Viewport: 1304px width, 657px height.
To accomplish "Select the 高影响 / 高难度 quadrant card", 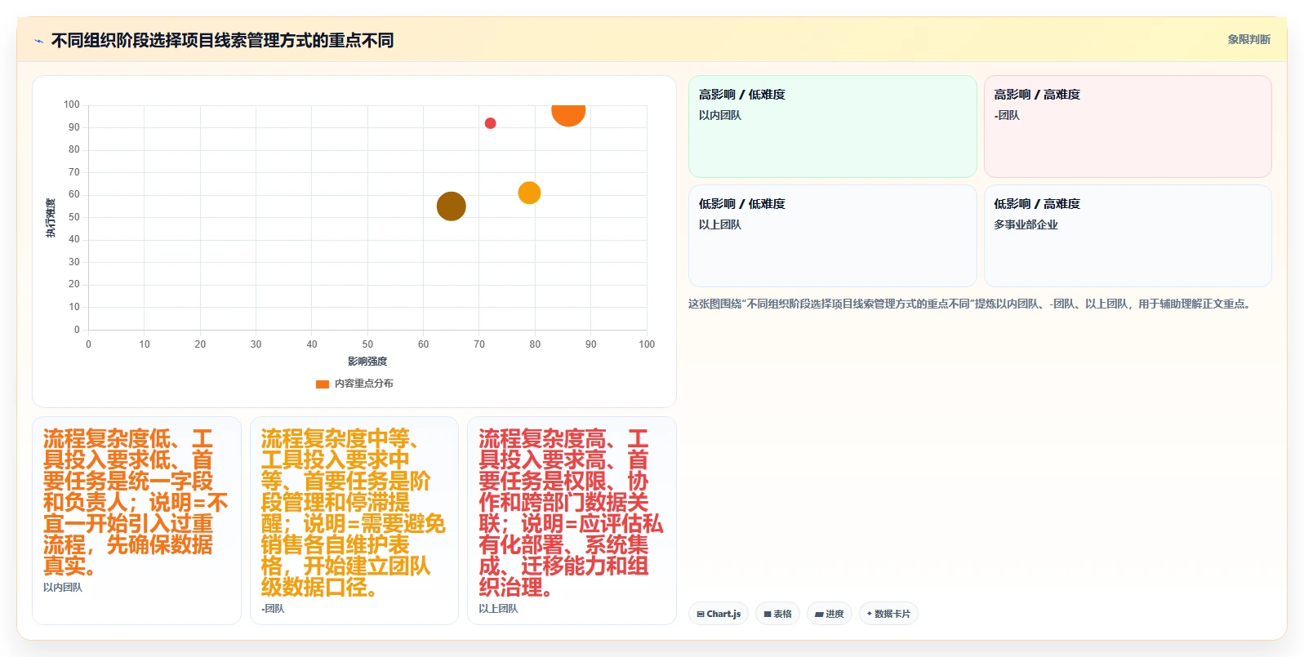I will point(1128,127).
